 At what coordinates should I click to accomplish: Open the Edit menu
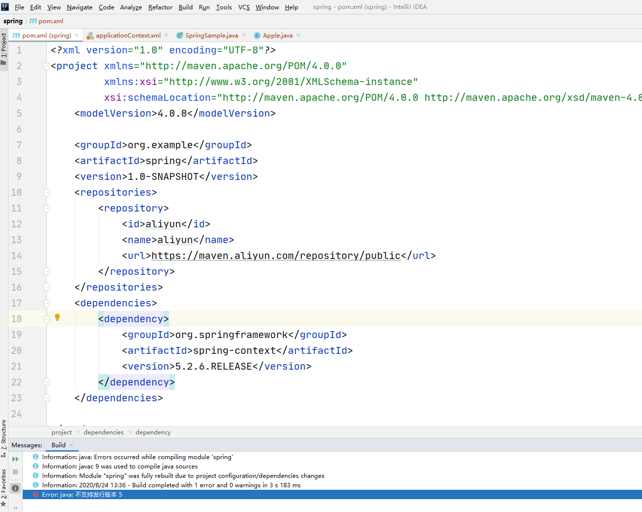[x=36, y=7]
